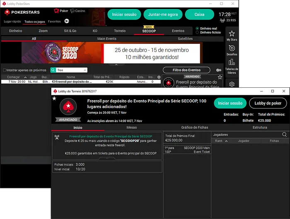The image size is (290, 219).
Task: Collapse the SECOOP banner with up chevron
Action: (116, 65)
